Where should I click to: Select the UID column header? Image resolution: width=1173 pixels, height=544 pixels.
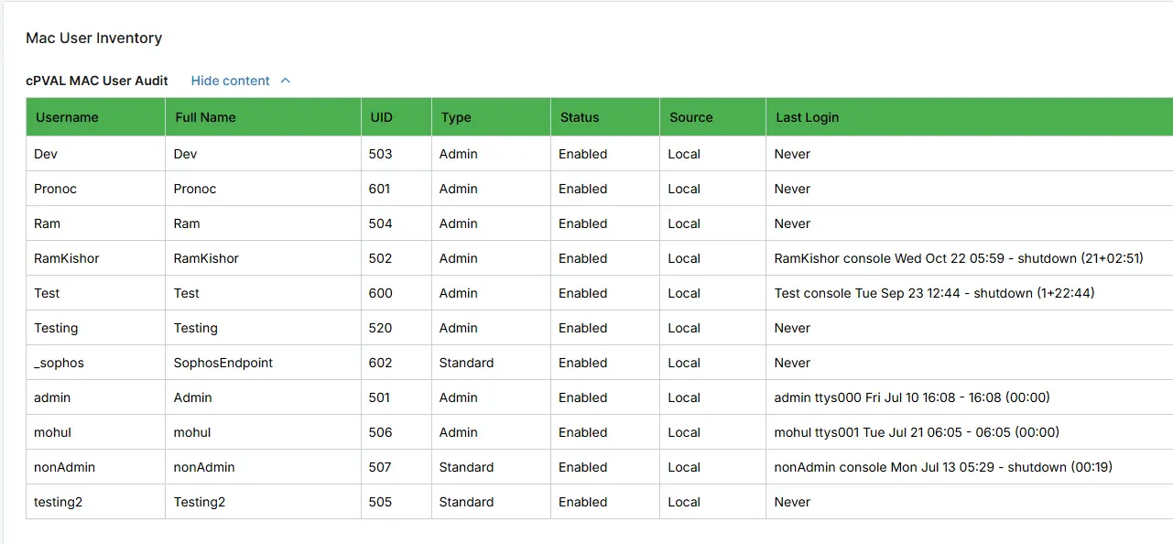[x=396, y=117]
